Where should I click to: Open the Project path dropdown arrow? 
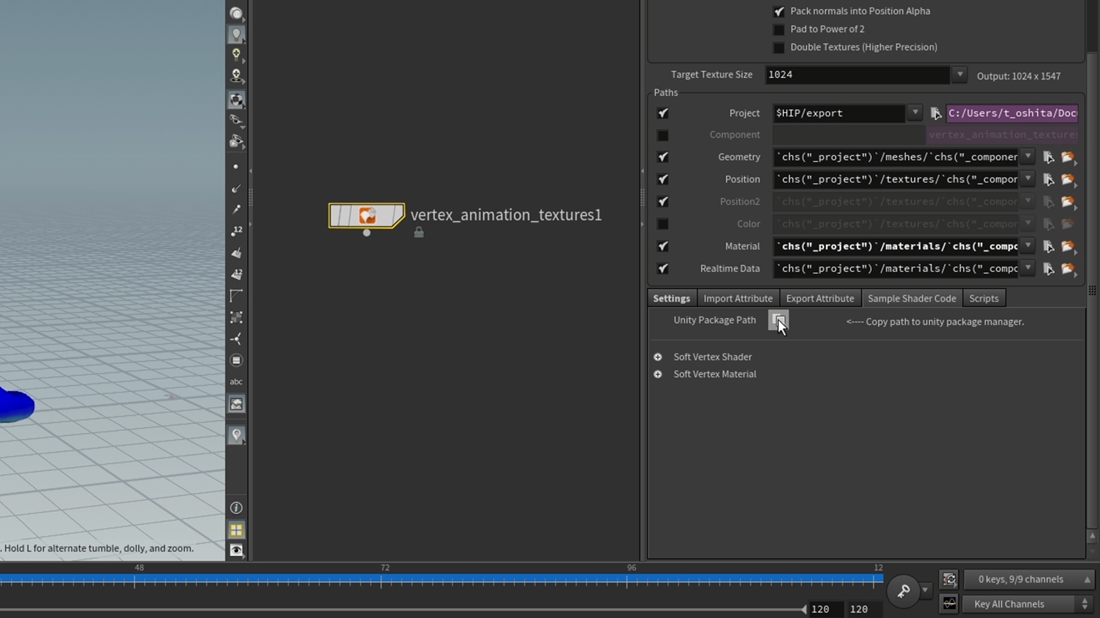pos(915,113)
